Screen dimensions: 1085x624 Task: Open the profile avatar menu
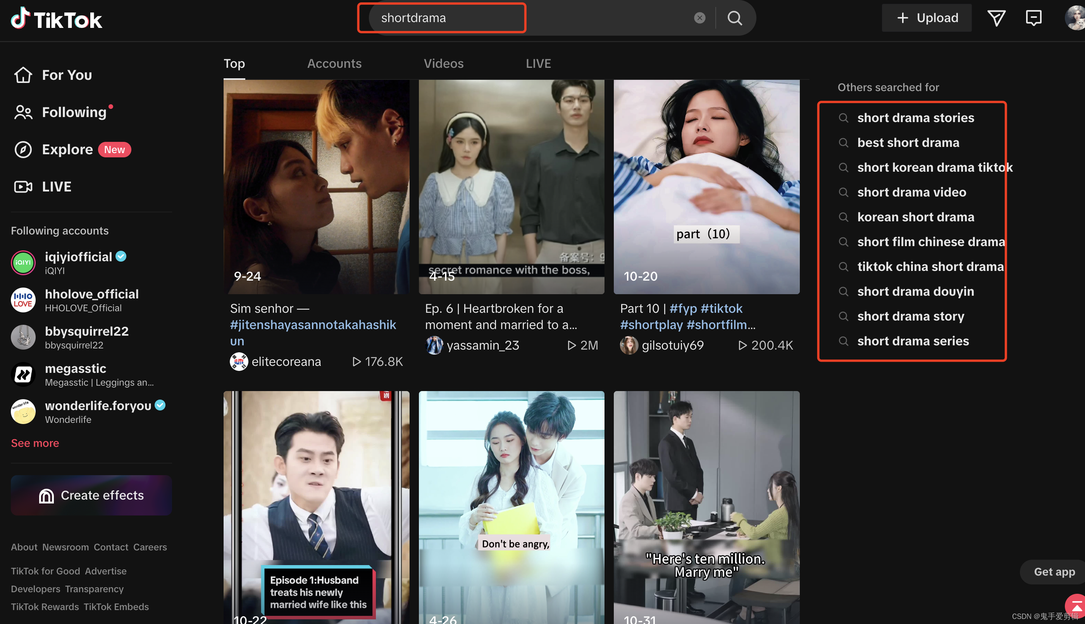[x=1075, y=18]
